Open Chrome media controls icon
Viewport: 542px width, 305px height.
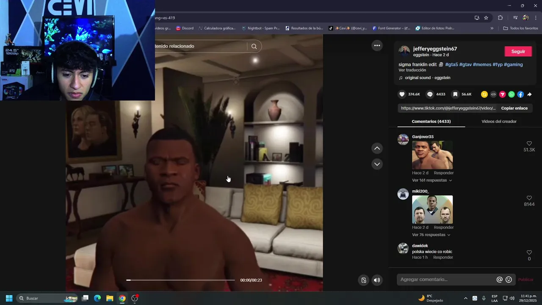(x=515, y=18)
